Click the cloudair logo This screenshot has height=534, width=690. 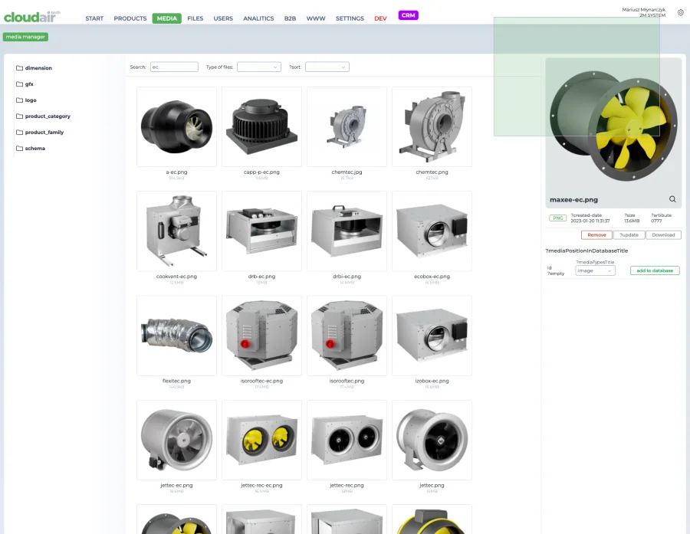point(31,17)
